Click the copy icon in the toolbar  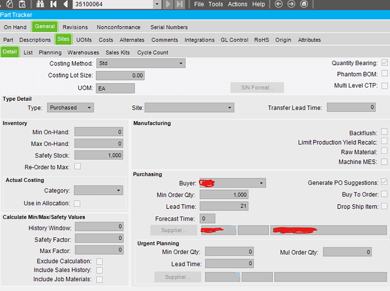(10, 3)
